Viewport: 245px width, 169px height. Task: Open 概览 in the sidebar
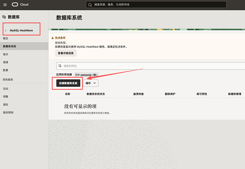pos(6,38)
